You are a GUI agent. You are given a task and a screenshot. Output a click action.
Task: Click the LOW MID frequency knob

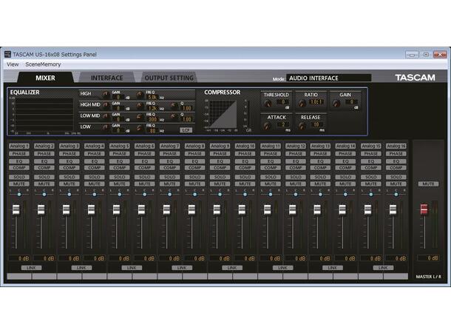pos(140,117)
